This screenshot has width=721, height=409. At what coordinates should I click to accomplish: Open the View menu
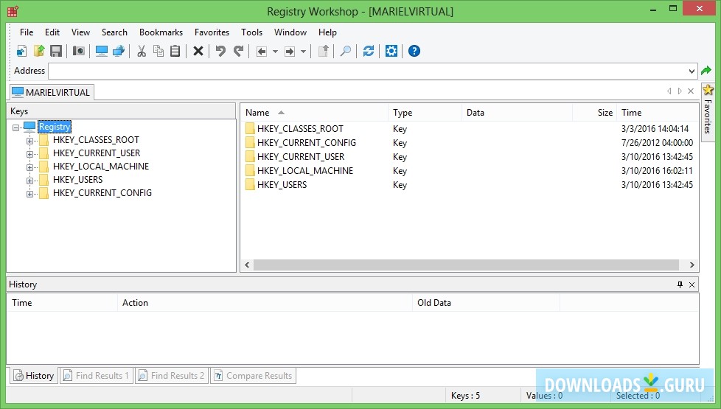80,32
